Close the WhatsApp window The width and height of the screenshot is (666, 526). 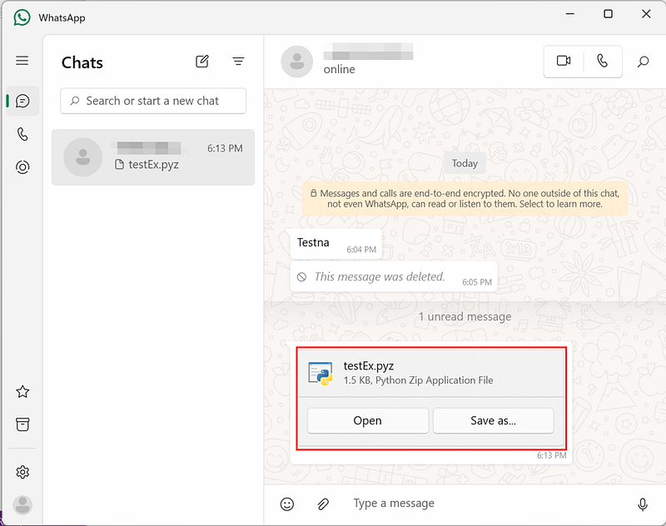[646, 14]
